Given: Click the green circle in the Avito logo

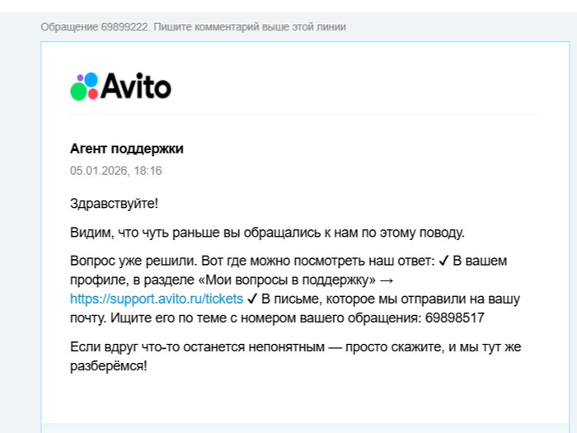Looking at the screenshot, I should point(79,92).
